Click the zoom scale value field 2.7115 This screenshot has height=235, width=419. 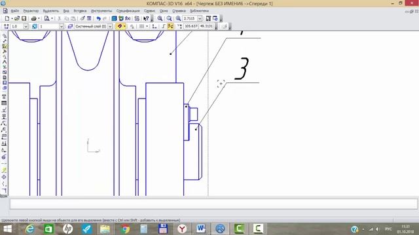tap(190, 18)
